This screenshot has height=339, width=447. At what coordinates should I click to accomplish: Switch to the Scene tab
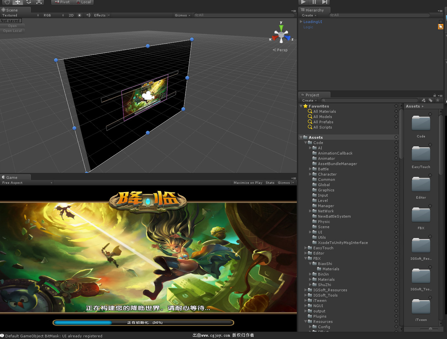click(x=15, y=10)
